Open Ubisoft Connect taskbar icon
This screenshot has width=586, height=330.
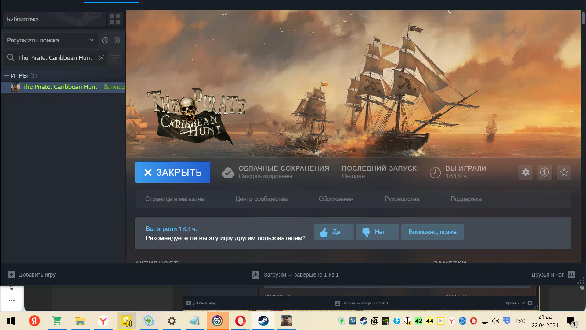tap(218, 321)
